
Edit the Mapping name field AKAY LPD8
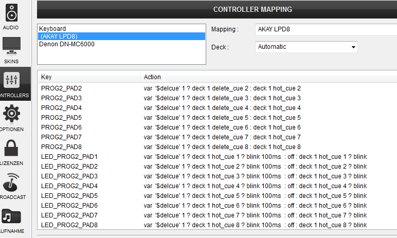coord(326,29)
